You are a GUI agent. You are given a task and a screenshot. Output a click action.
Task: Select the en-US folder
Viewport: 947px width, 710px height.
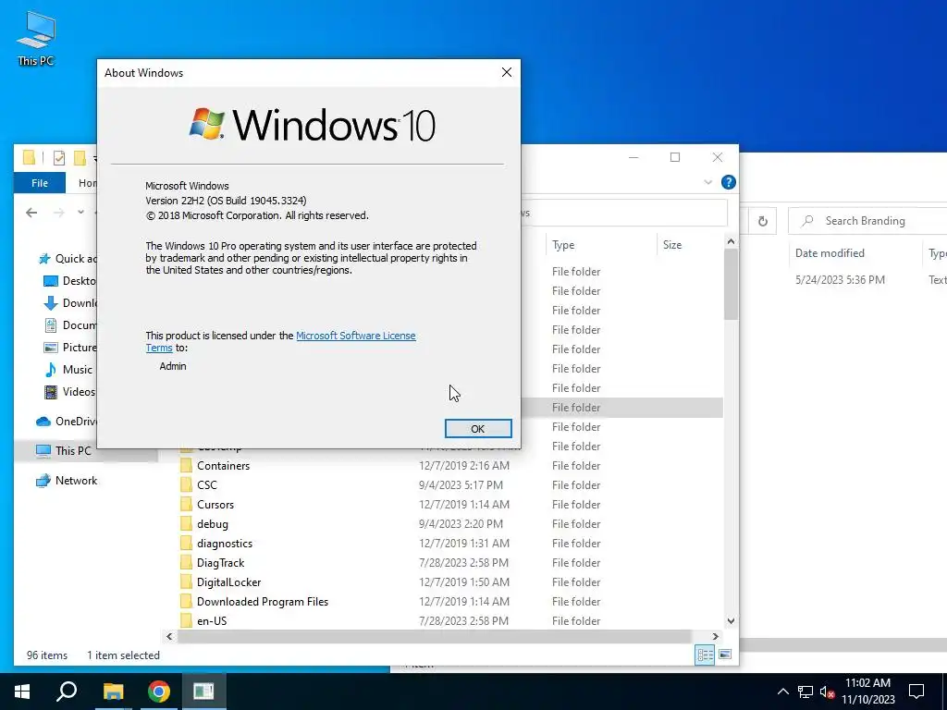click(x=212, y=620)
